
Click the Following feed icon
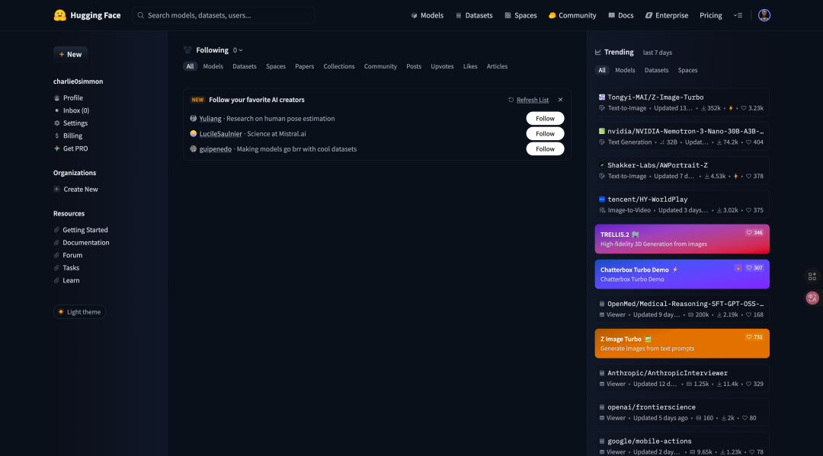tap(187, 49)
